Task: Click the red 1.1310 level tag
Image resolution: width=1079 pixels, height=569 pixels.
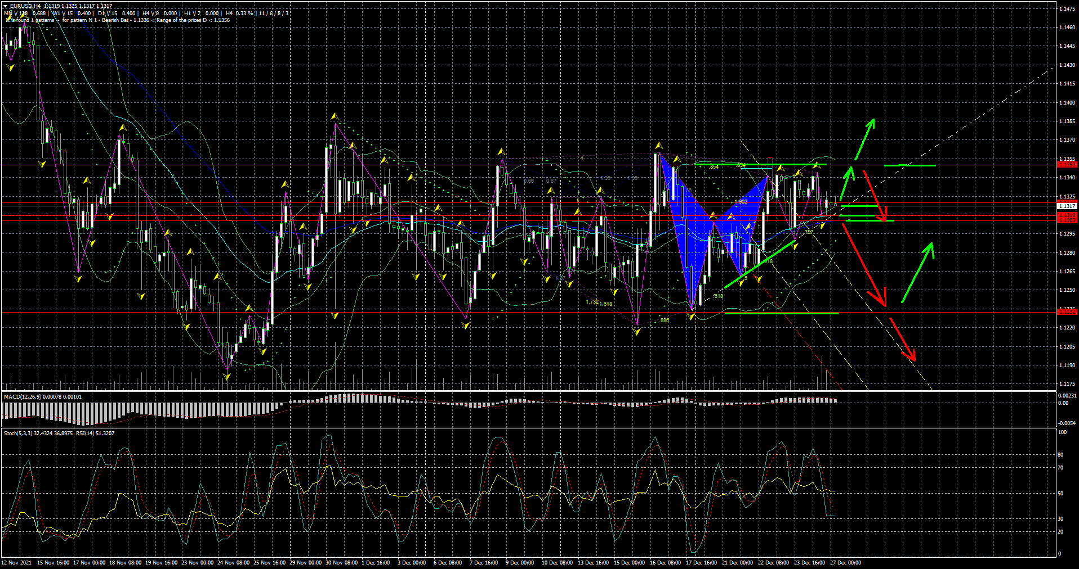Action: tap(1067, 215)
